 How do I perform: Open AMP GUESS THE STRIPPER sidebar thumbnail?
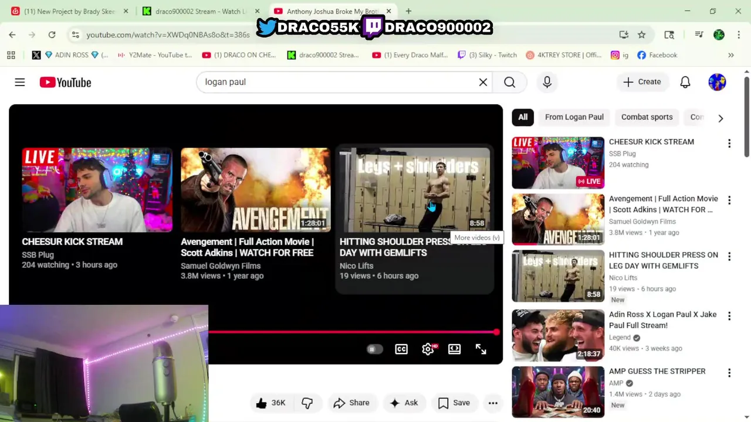558,392
